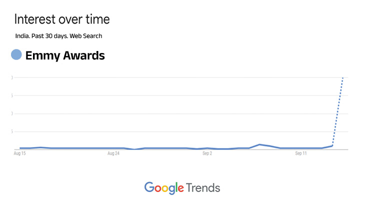Click the India. Past 30 days. Web Search subtitle
Image resolution: width=365 pixels, height=203 pixels.
(58, 36)
